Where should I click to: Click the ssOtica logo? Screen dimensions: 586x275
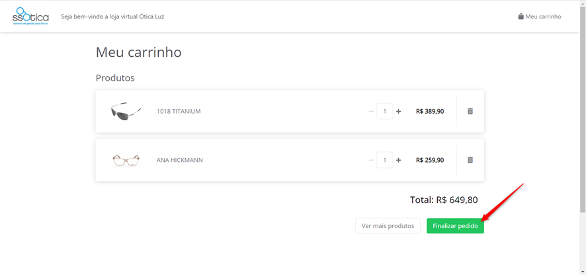coord(30,16)
